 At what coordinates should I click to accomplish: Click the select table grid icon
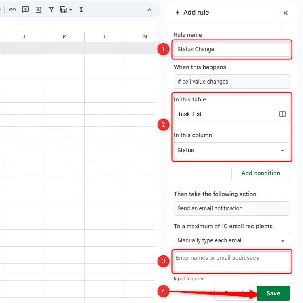[282, 114]
